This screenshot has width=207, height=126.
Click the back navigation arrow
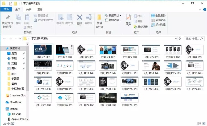(4, 39)
